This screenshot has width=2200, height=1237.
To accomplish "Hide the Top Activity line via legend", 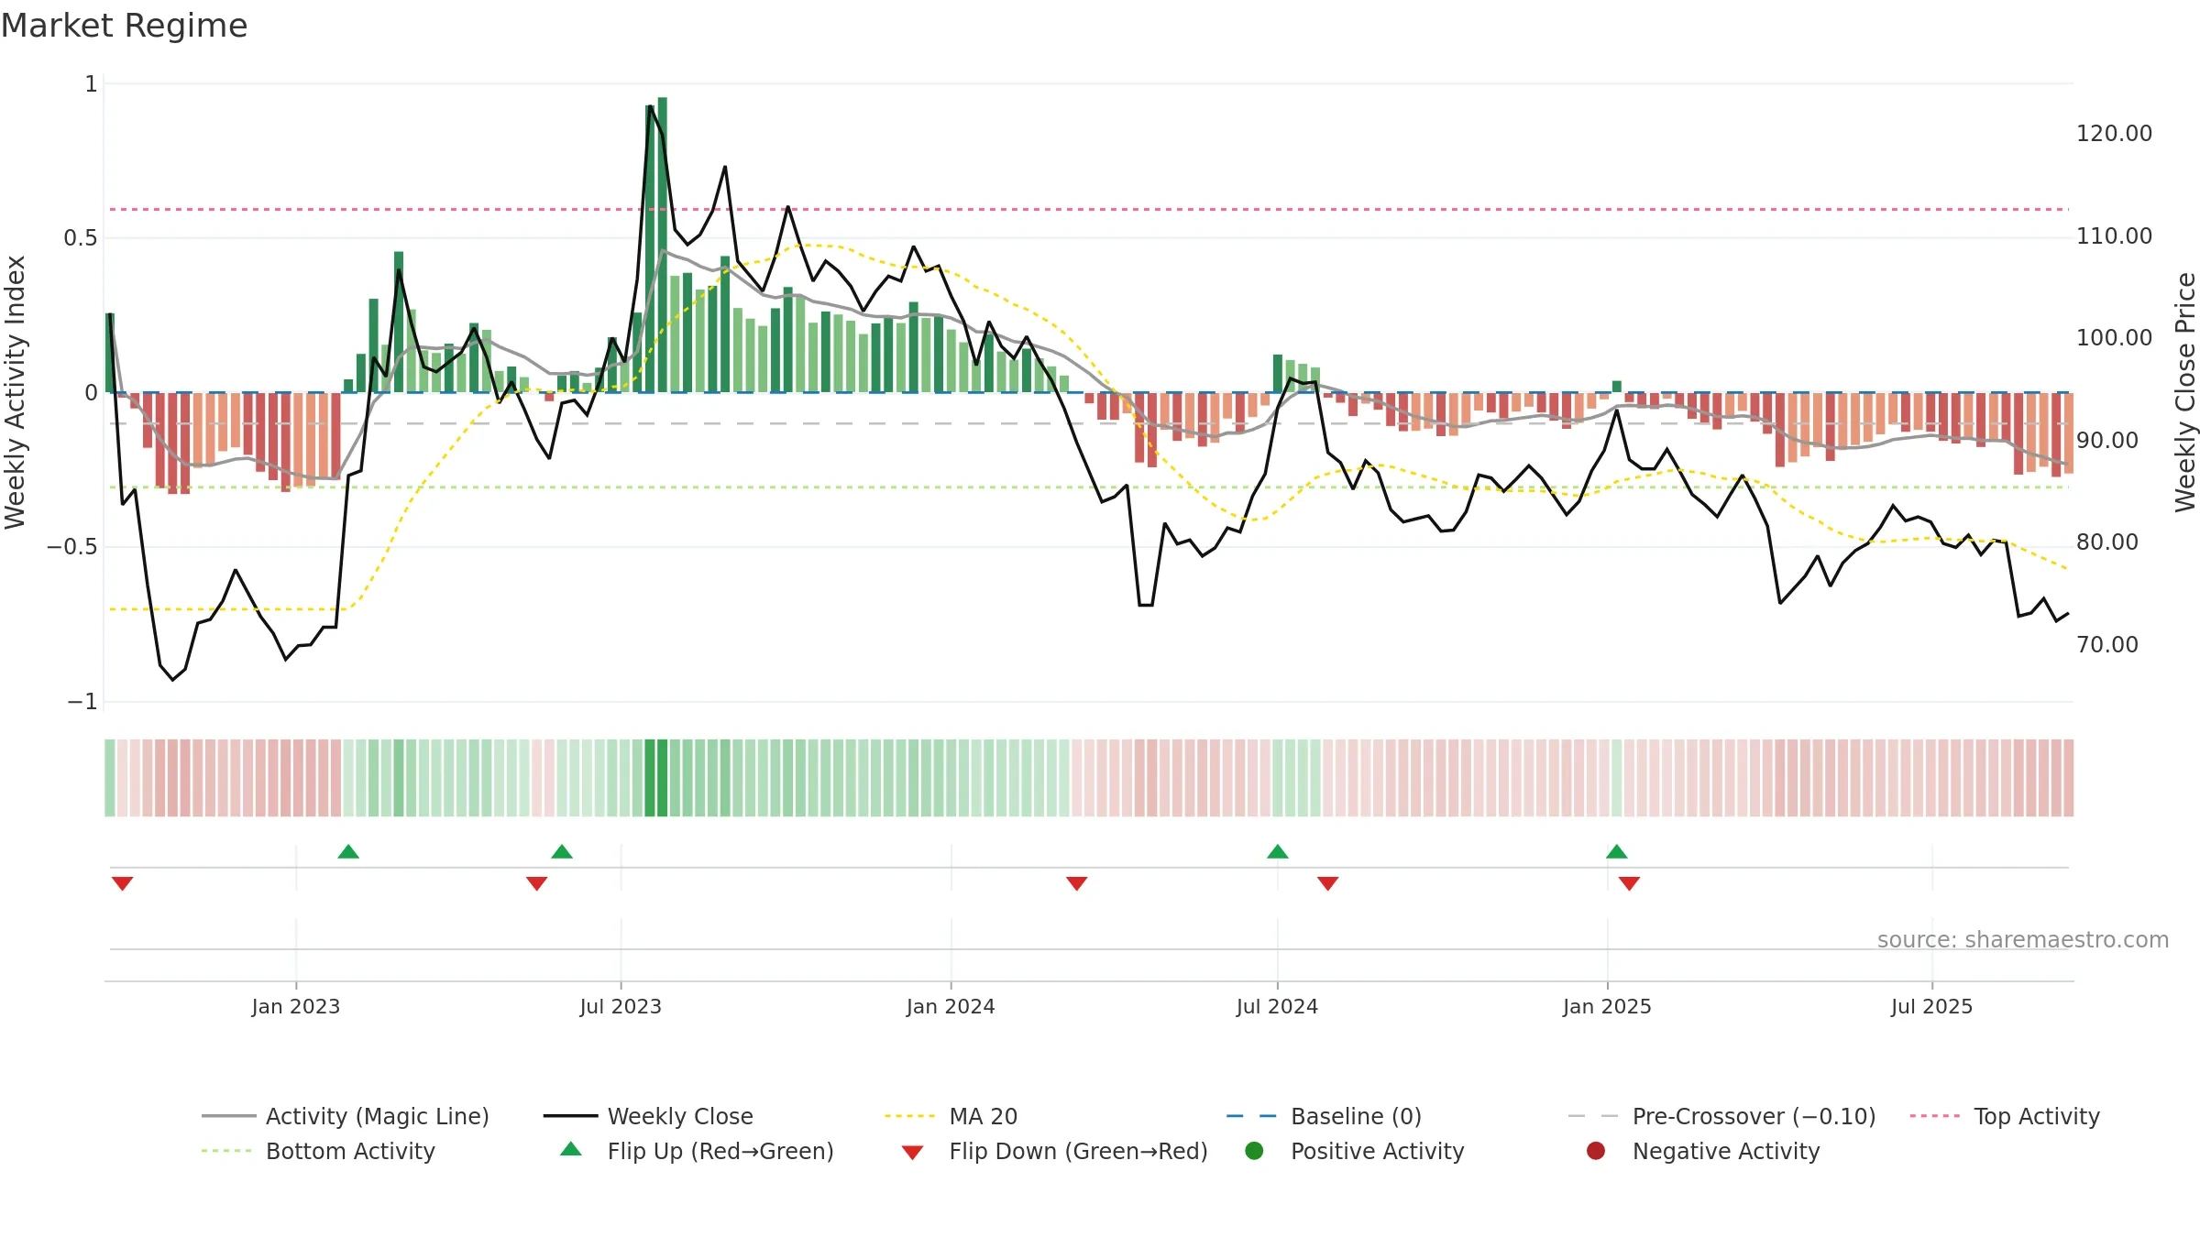I will pyautogui.click(x=2005, y=1116).
